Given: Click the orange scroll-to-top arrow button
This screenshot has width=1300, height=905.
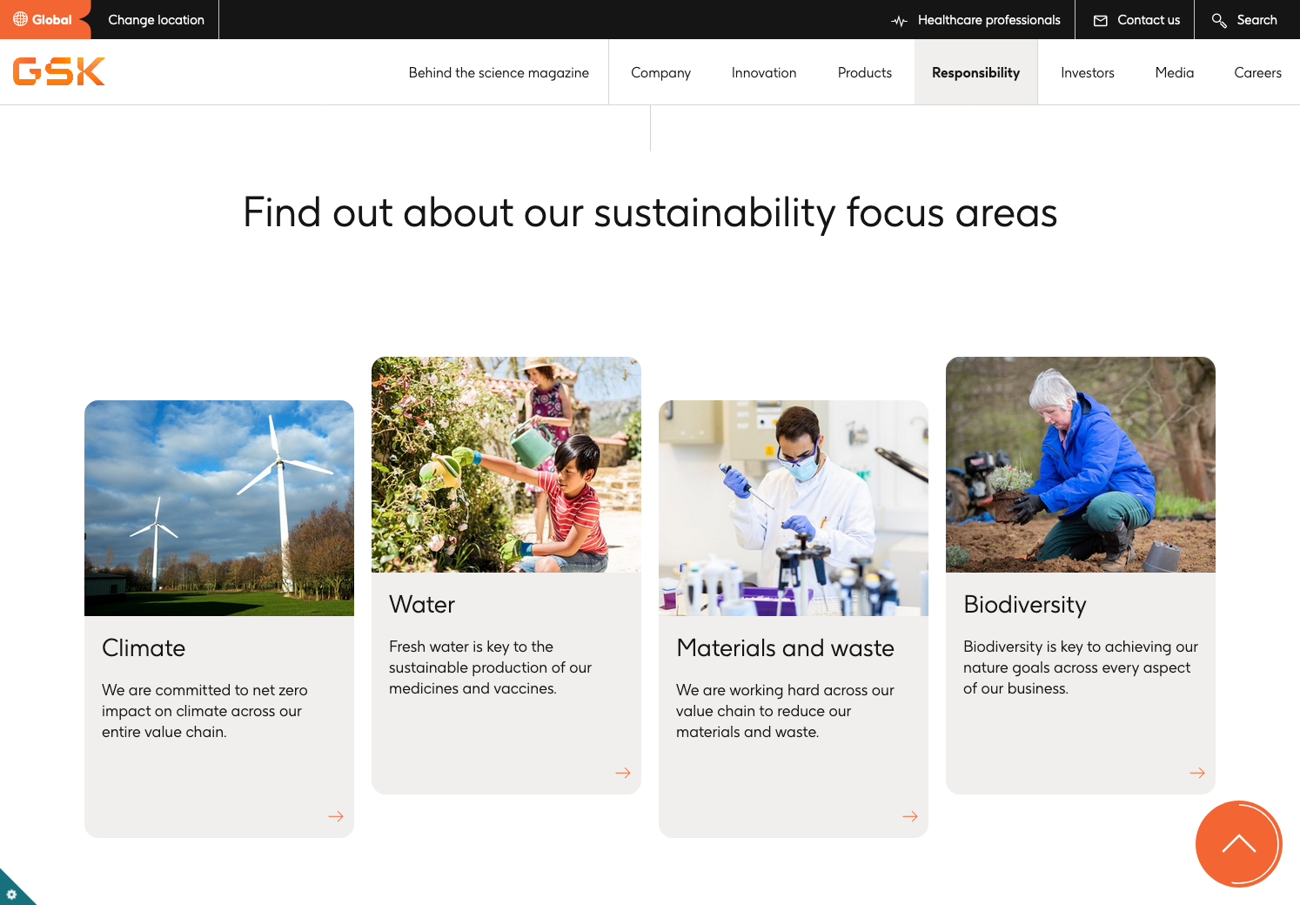Looking at the screenshot, I should tap(1238, 844).
